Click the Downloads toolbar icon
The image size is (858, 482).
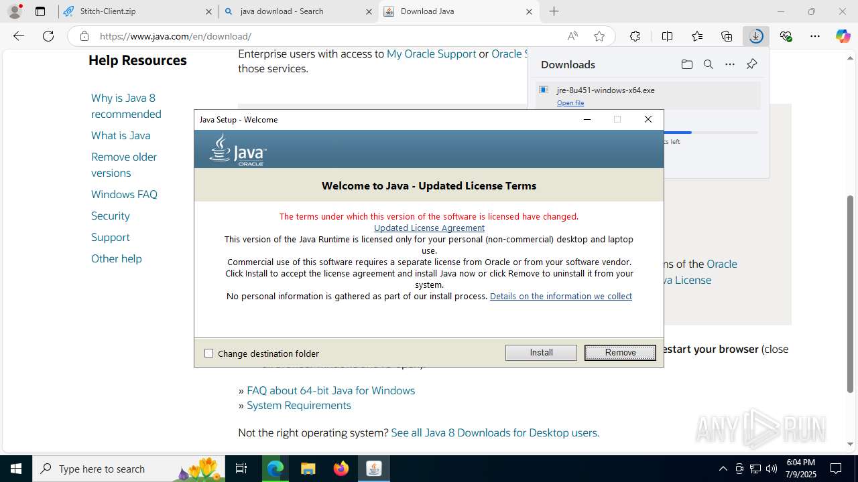coord(756,36)
